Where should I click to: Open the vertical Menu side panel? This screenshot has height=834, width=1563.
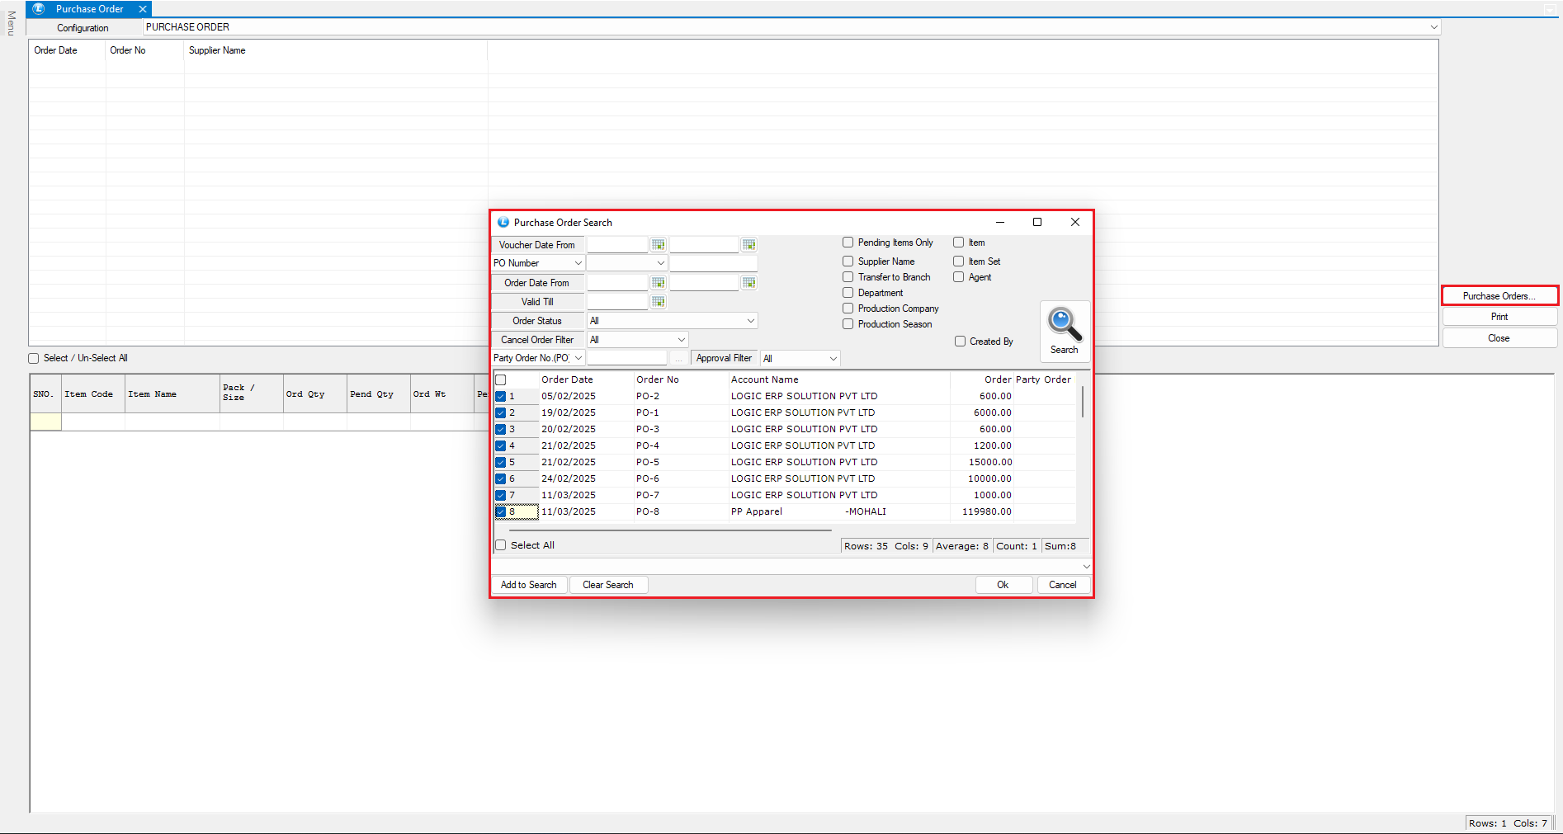(11, 23)
